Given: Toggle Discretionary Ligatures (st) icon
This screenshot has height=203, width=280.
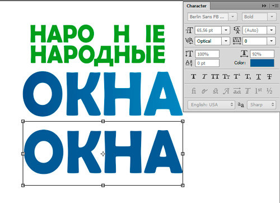Looking at the screenshot, I should pyautogui.click(x=215, y=91).
